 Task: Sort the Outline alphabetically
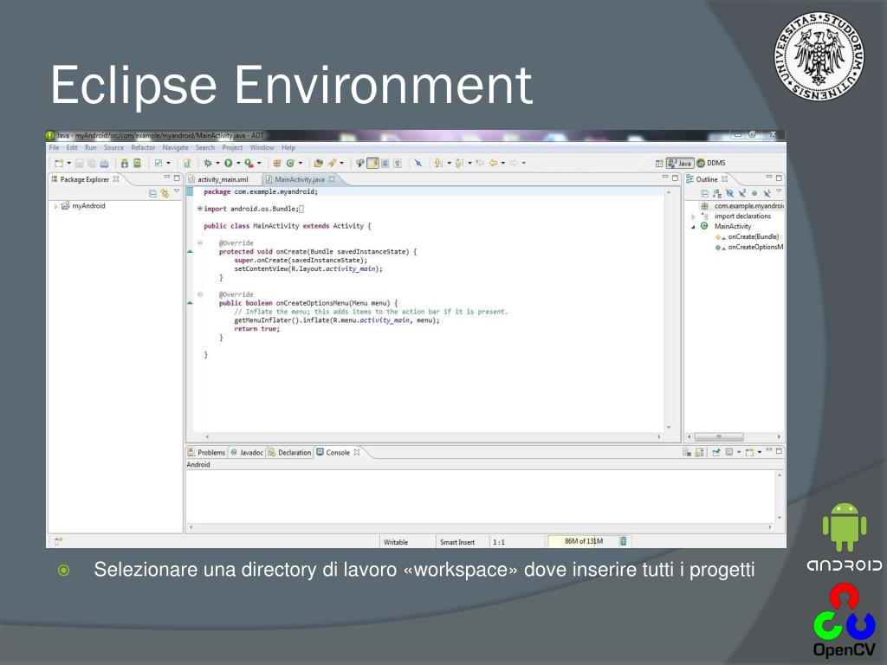tap(716, 193)
